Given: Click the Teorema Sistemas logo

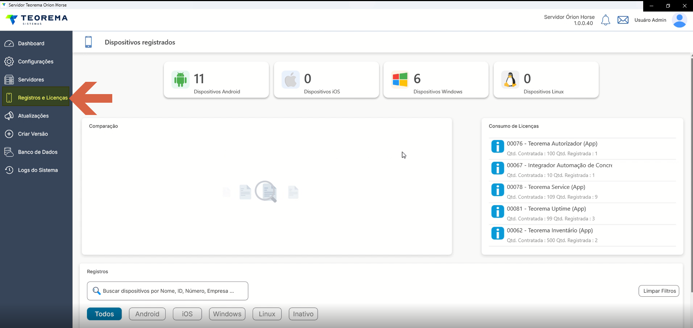Looking at the screenshot, I should tap(37, 19).
